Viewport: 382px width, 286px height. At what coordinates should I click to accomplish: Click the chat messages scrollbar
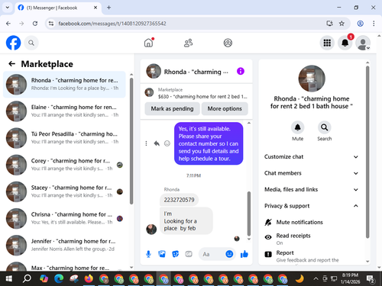tap(249, 214)
